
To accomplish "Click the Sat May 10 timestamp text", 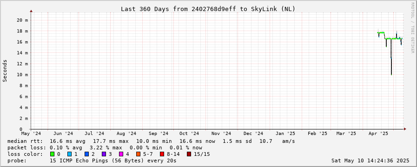I will 370,161.
